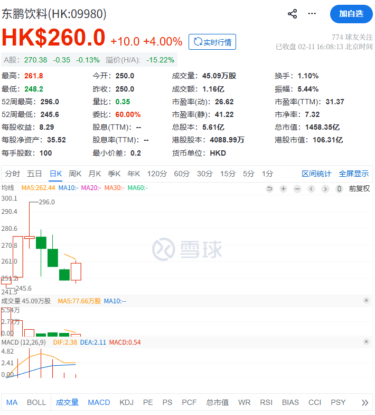The height and width of the screenshot is (415, 375).
Task: Click the 774 球友关注 text
Action: click(352, 37)
